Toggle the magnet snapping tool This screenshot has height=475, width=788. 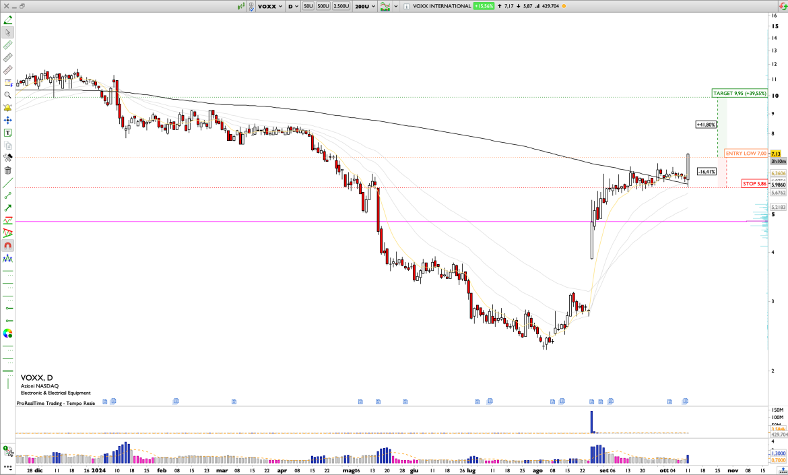point(7,245)
